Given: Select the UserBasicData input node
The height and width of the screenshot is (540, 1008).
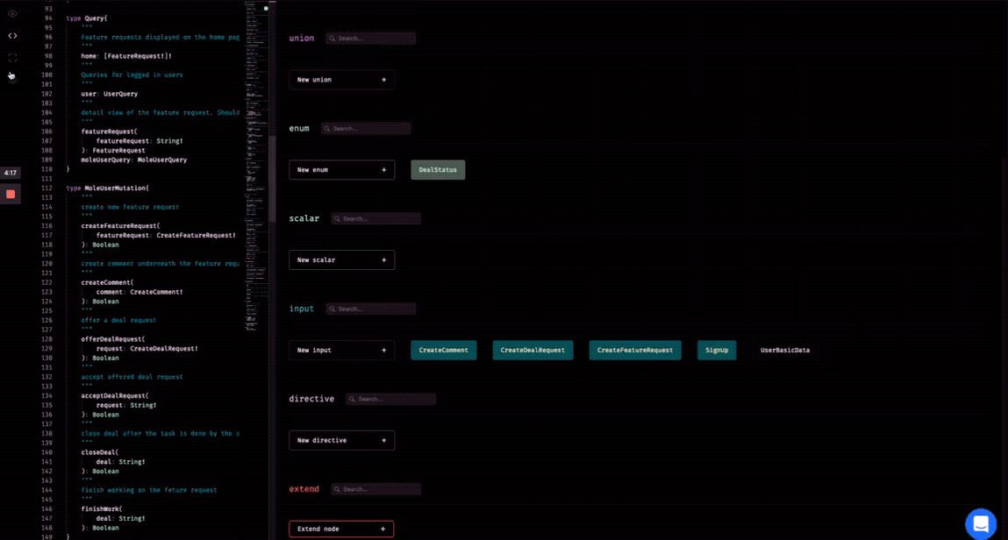Looking at the screenshot, I should (x=785, y=350).
